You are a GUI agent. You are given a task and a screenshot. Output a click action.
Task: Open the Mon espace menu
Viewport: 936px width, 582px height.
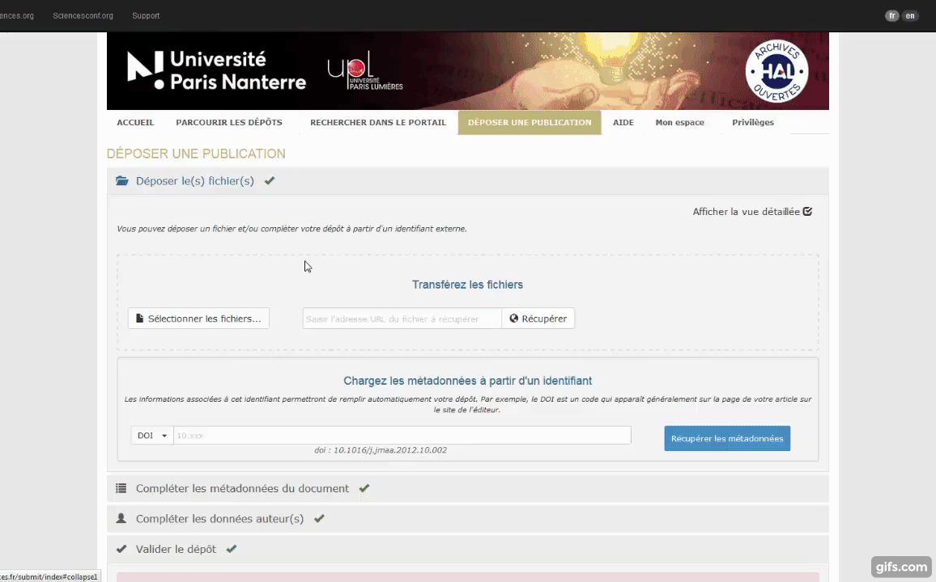pyautogui.click(x=680, y=122)
